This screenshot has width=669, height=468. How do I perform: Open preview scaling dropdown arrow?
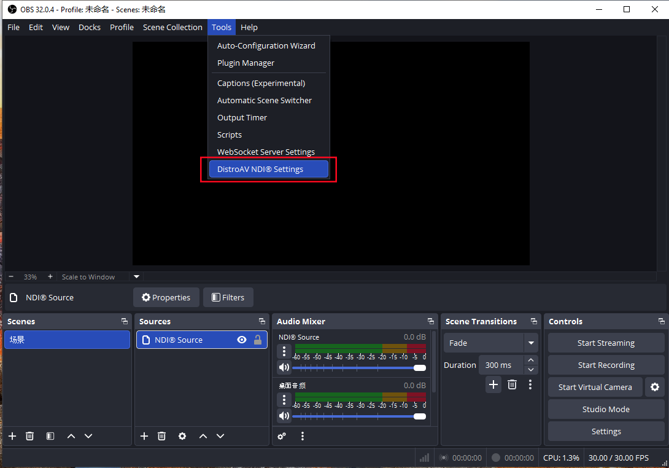tap(137, 277)
